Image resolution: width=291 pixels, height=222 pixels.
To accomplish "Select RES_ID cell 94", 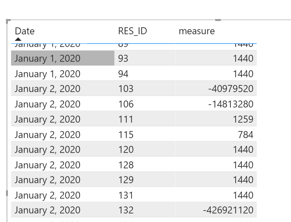I will pos(145,73).
